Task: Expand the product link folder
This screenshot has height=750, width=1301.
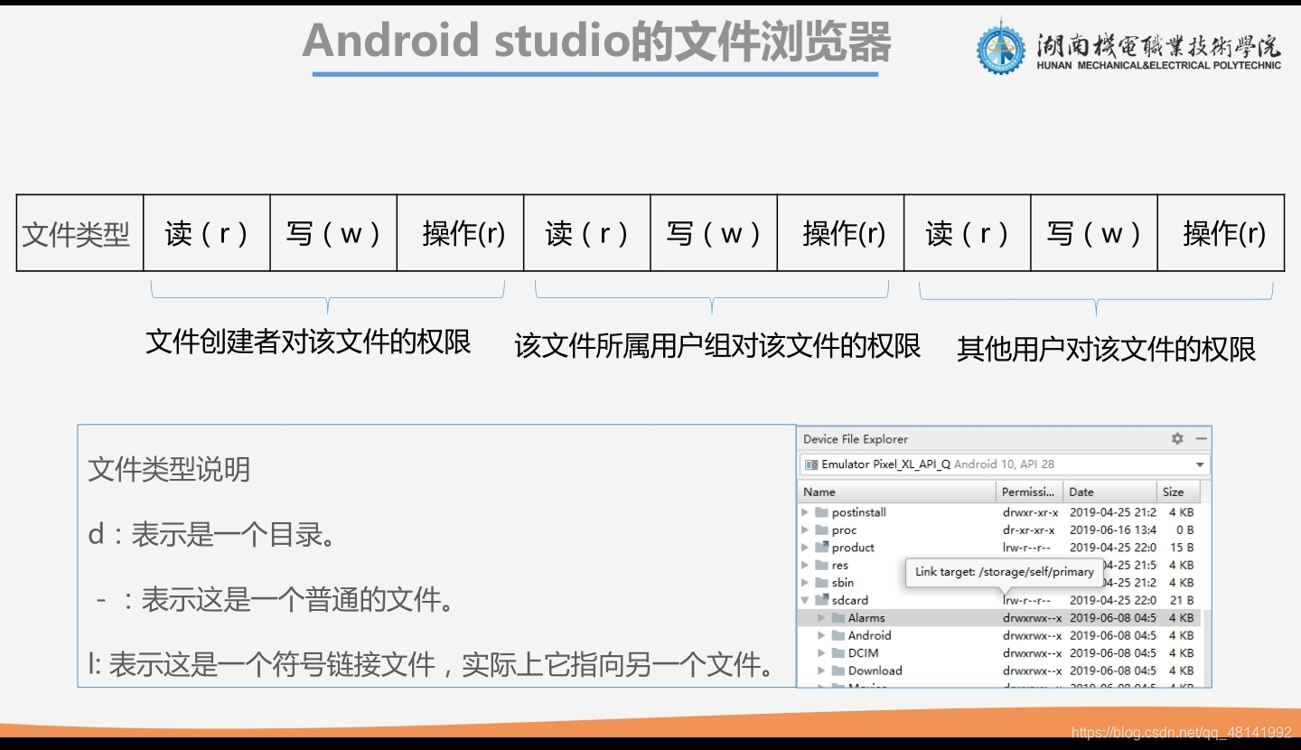Action: pyautogui.click(x=805, y=548)
